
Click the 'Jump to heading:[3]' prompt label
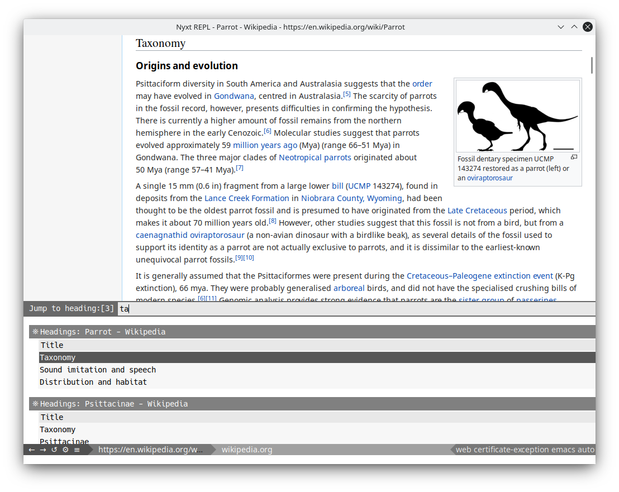pyautogui.click(x=71, y=308)
